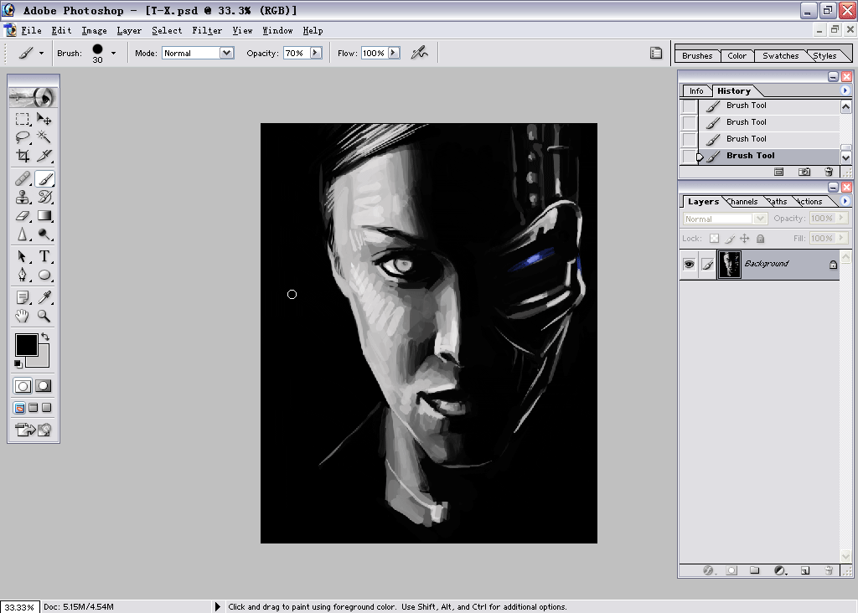Select the Gradient tool

click(x=44, y=215)
